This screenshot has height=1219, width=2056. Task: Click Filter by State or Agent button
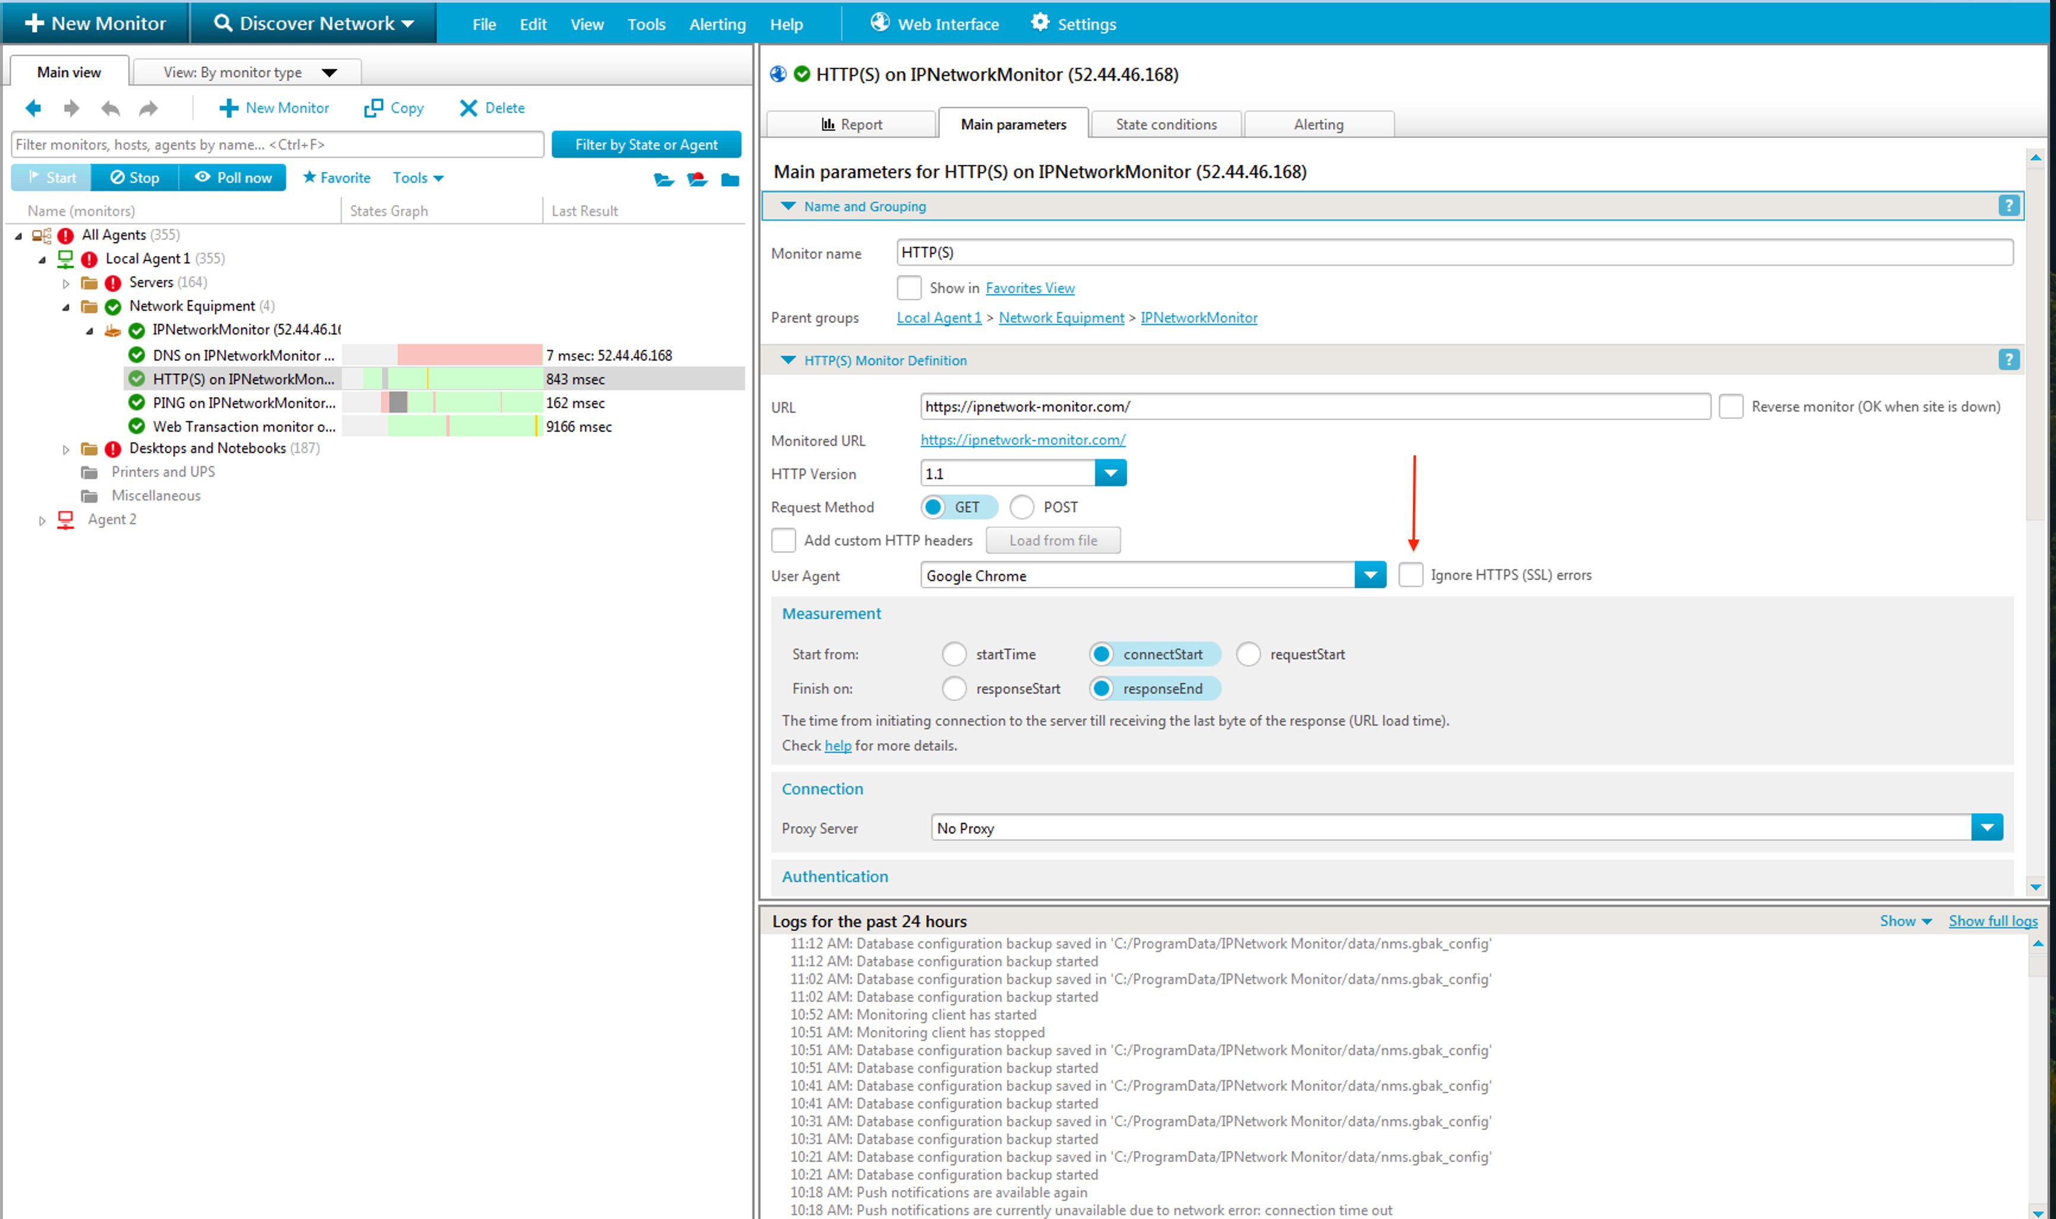tap(646, 145)
